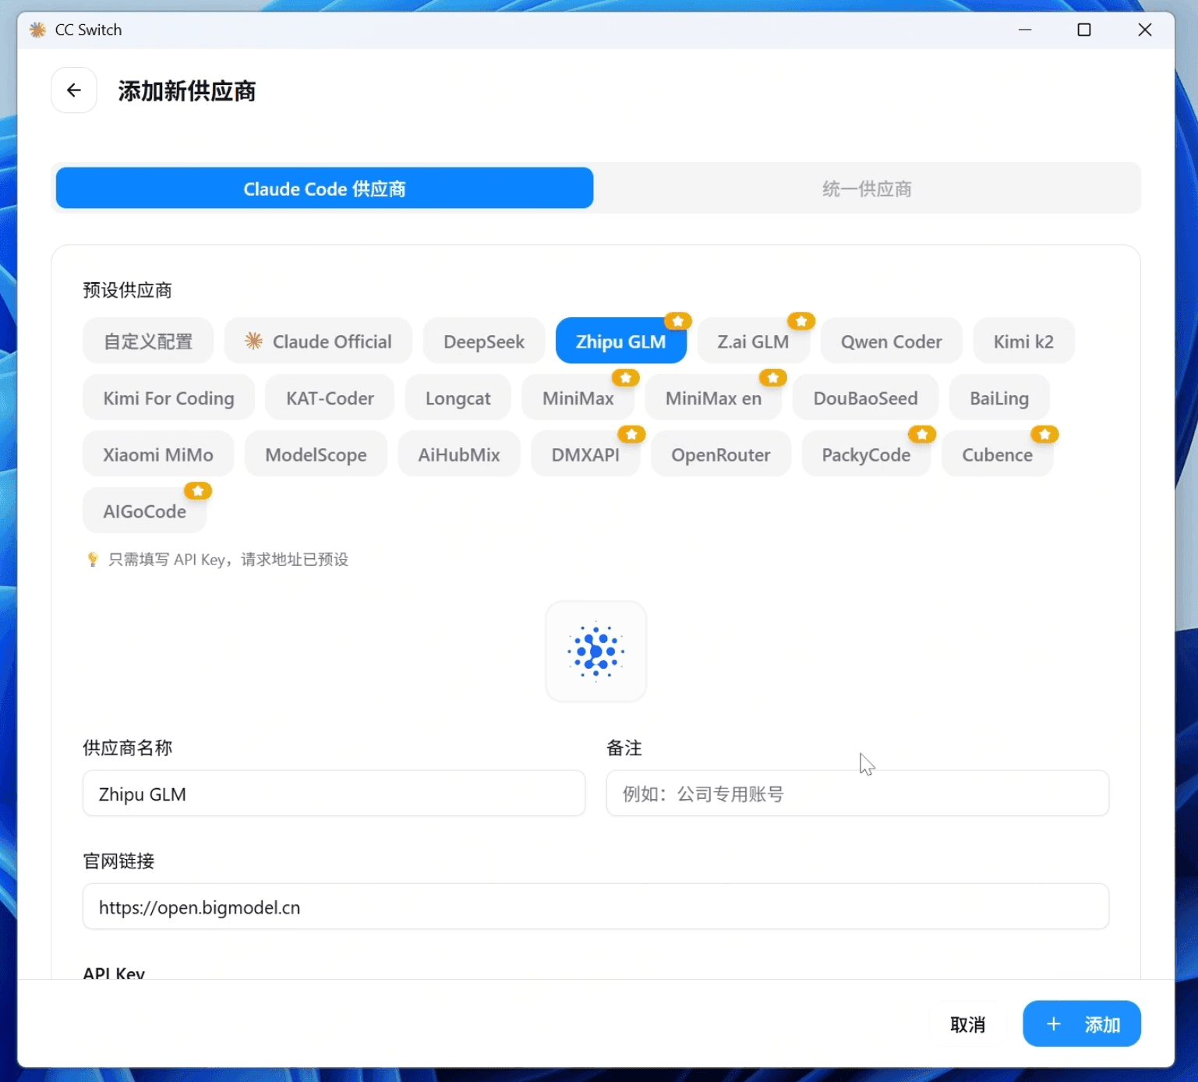
Task: Pick the OpenRouter preset provider
Action: click(x=720, y=455)
